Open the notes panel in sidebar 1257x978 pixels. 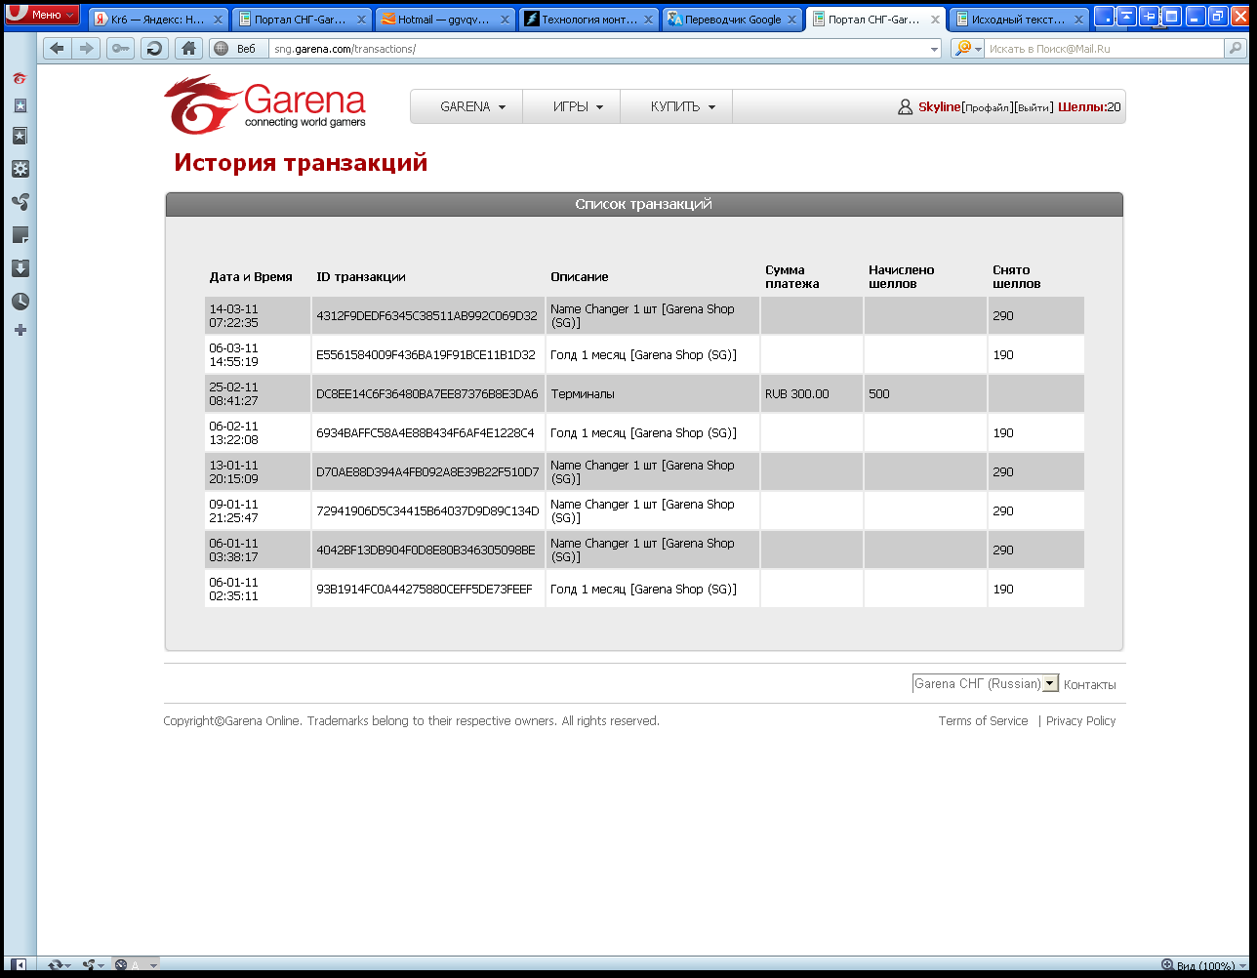(20, 235)
